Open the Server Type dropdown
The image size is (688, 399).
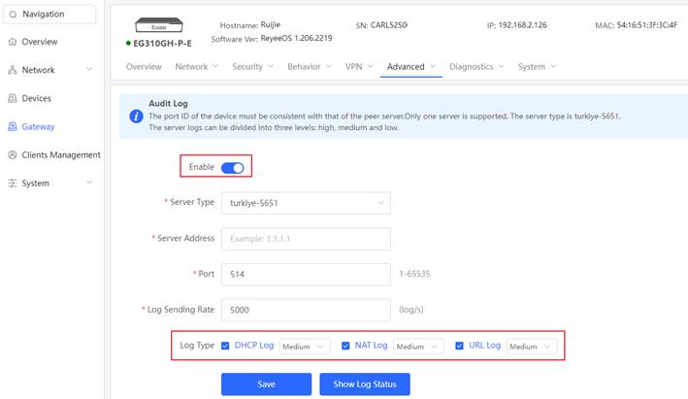(x=306, y=203)
